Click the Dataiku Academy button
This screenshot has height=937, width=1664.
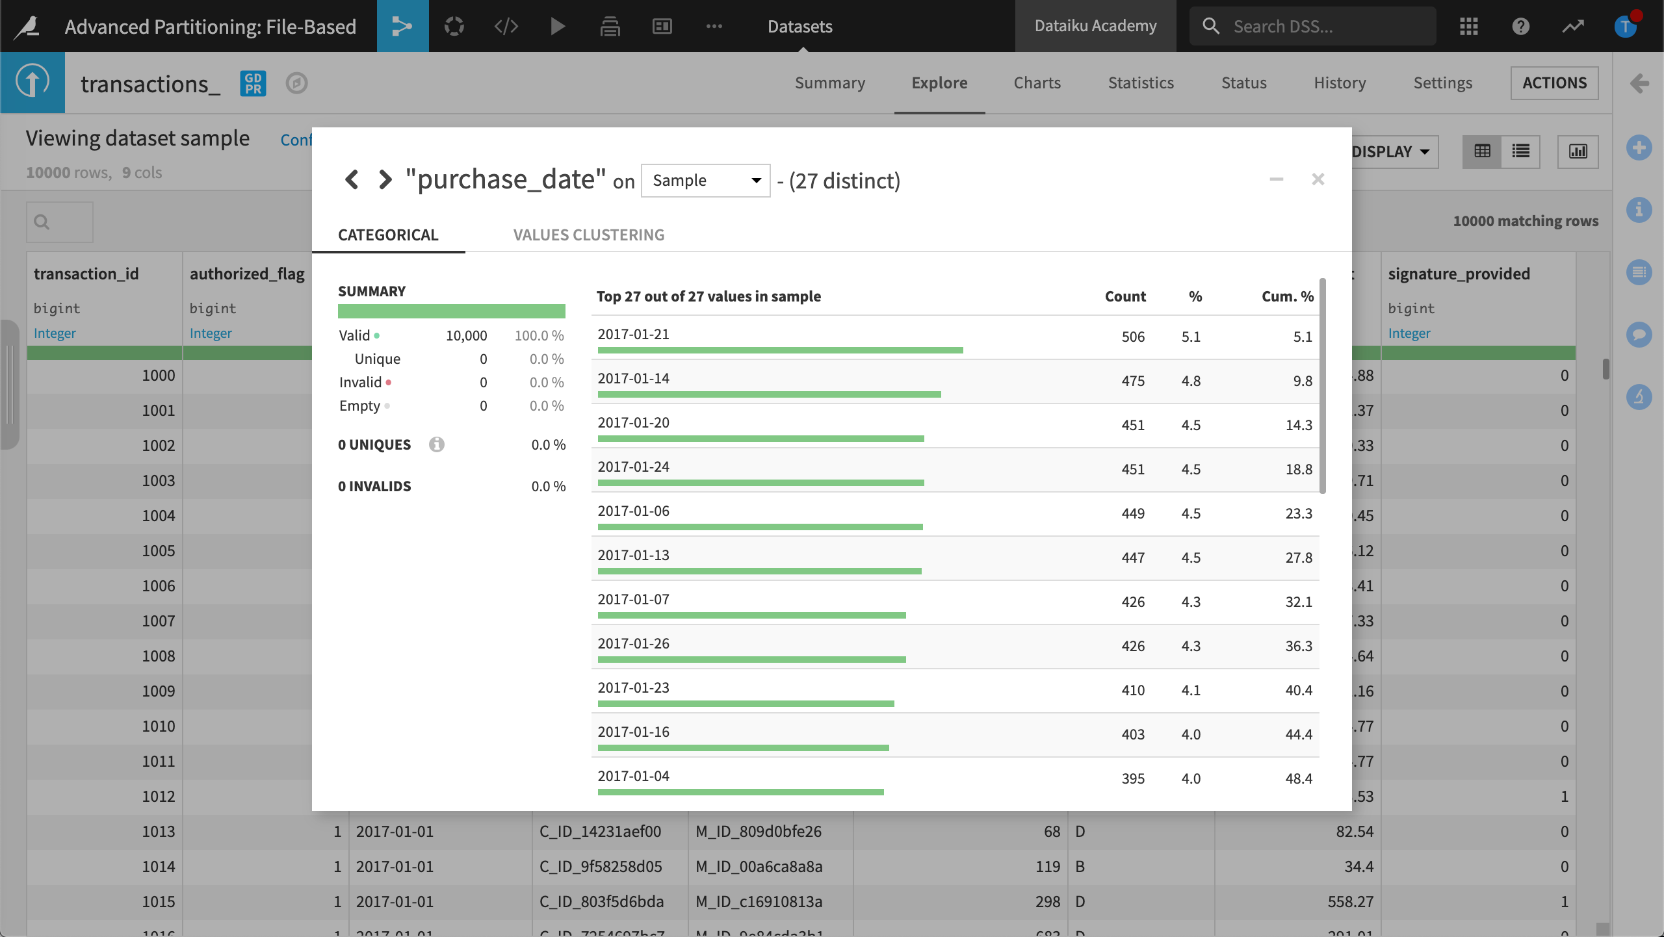(x=1095, y=26)
